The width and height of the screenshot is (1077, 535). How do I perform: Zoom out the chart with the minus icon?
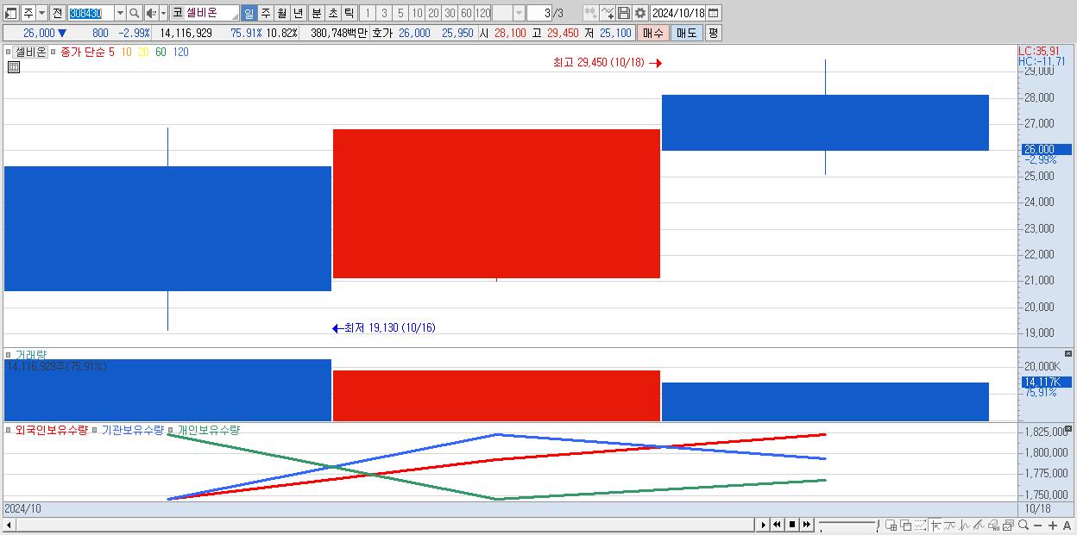click(x=1037, y=525)
